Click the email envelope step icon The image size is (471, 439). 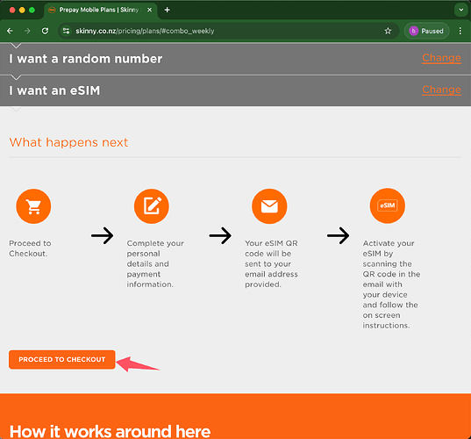click(269, 206)
